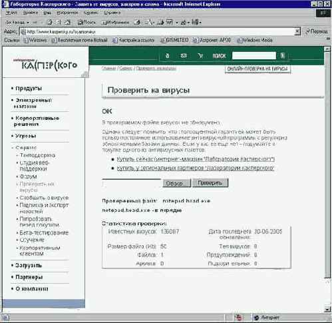The width and height of the screenshot is (332, 323).
Task: Open the Обучение sidebar link
Action: click(32, 240)
